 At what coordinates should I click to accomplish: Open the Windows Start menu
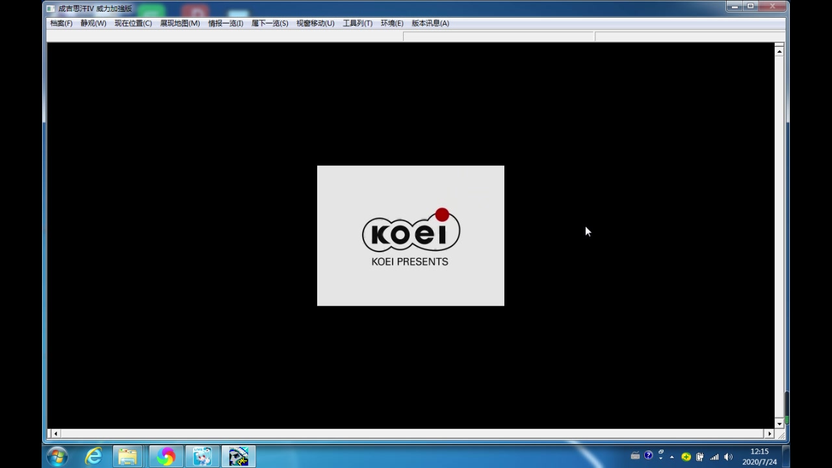57,456
